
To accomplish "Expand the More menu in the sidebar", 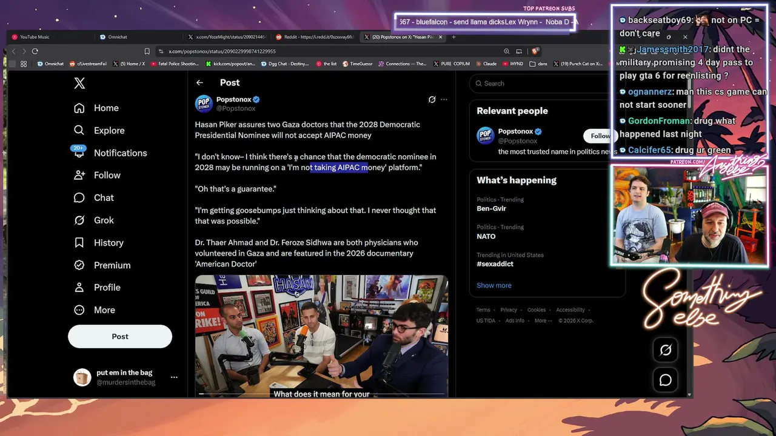I will [94, 309].
